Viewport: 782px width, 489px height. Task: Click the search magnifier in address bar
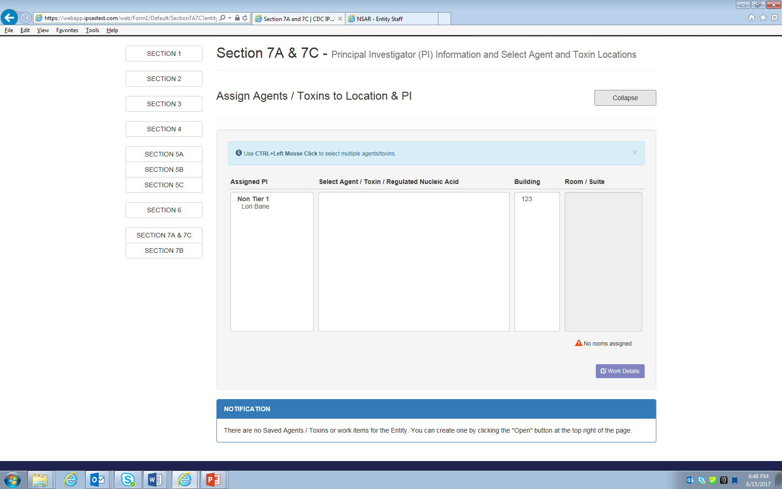click(x=222, y=18)
